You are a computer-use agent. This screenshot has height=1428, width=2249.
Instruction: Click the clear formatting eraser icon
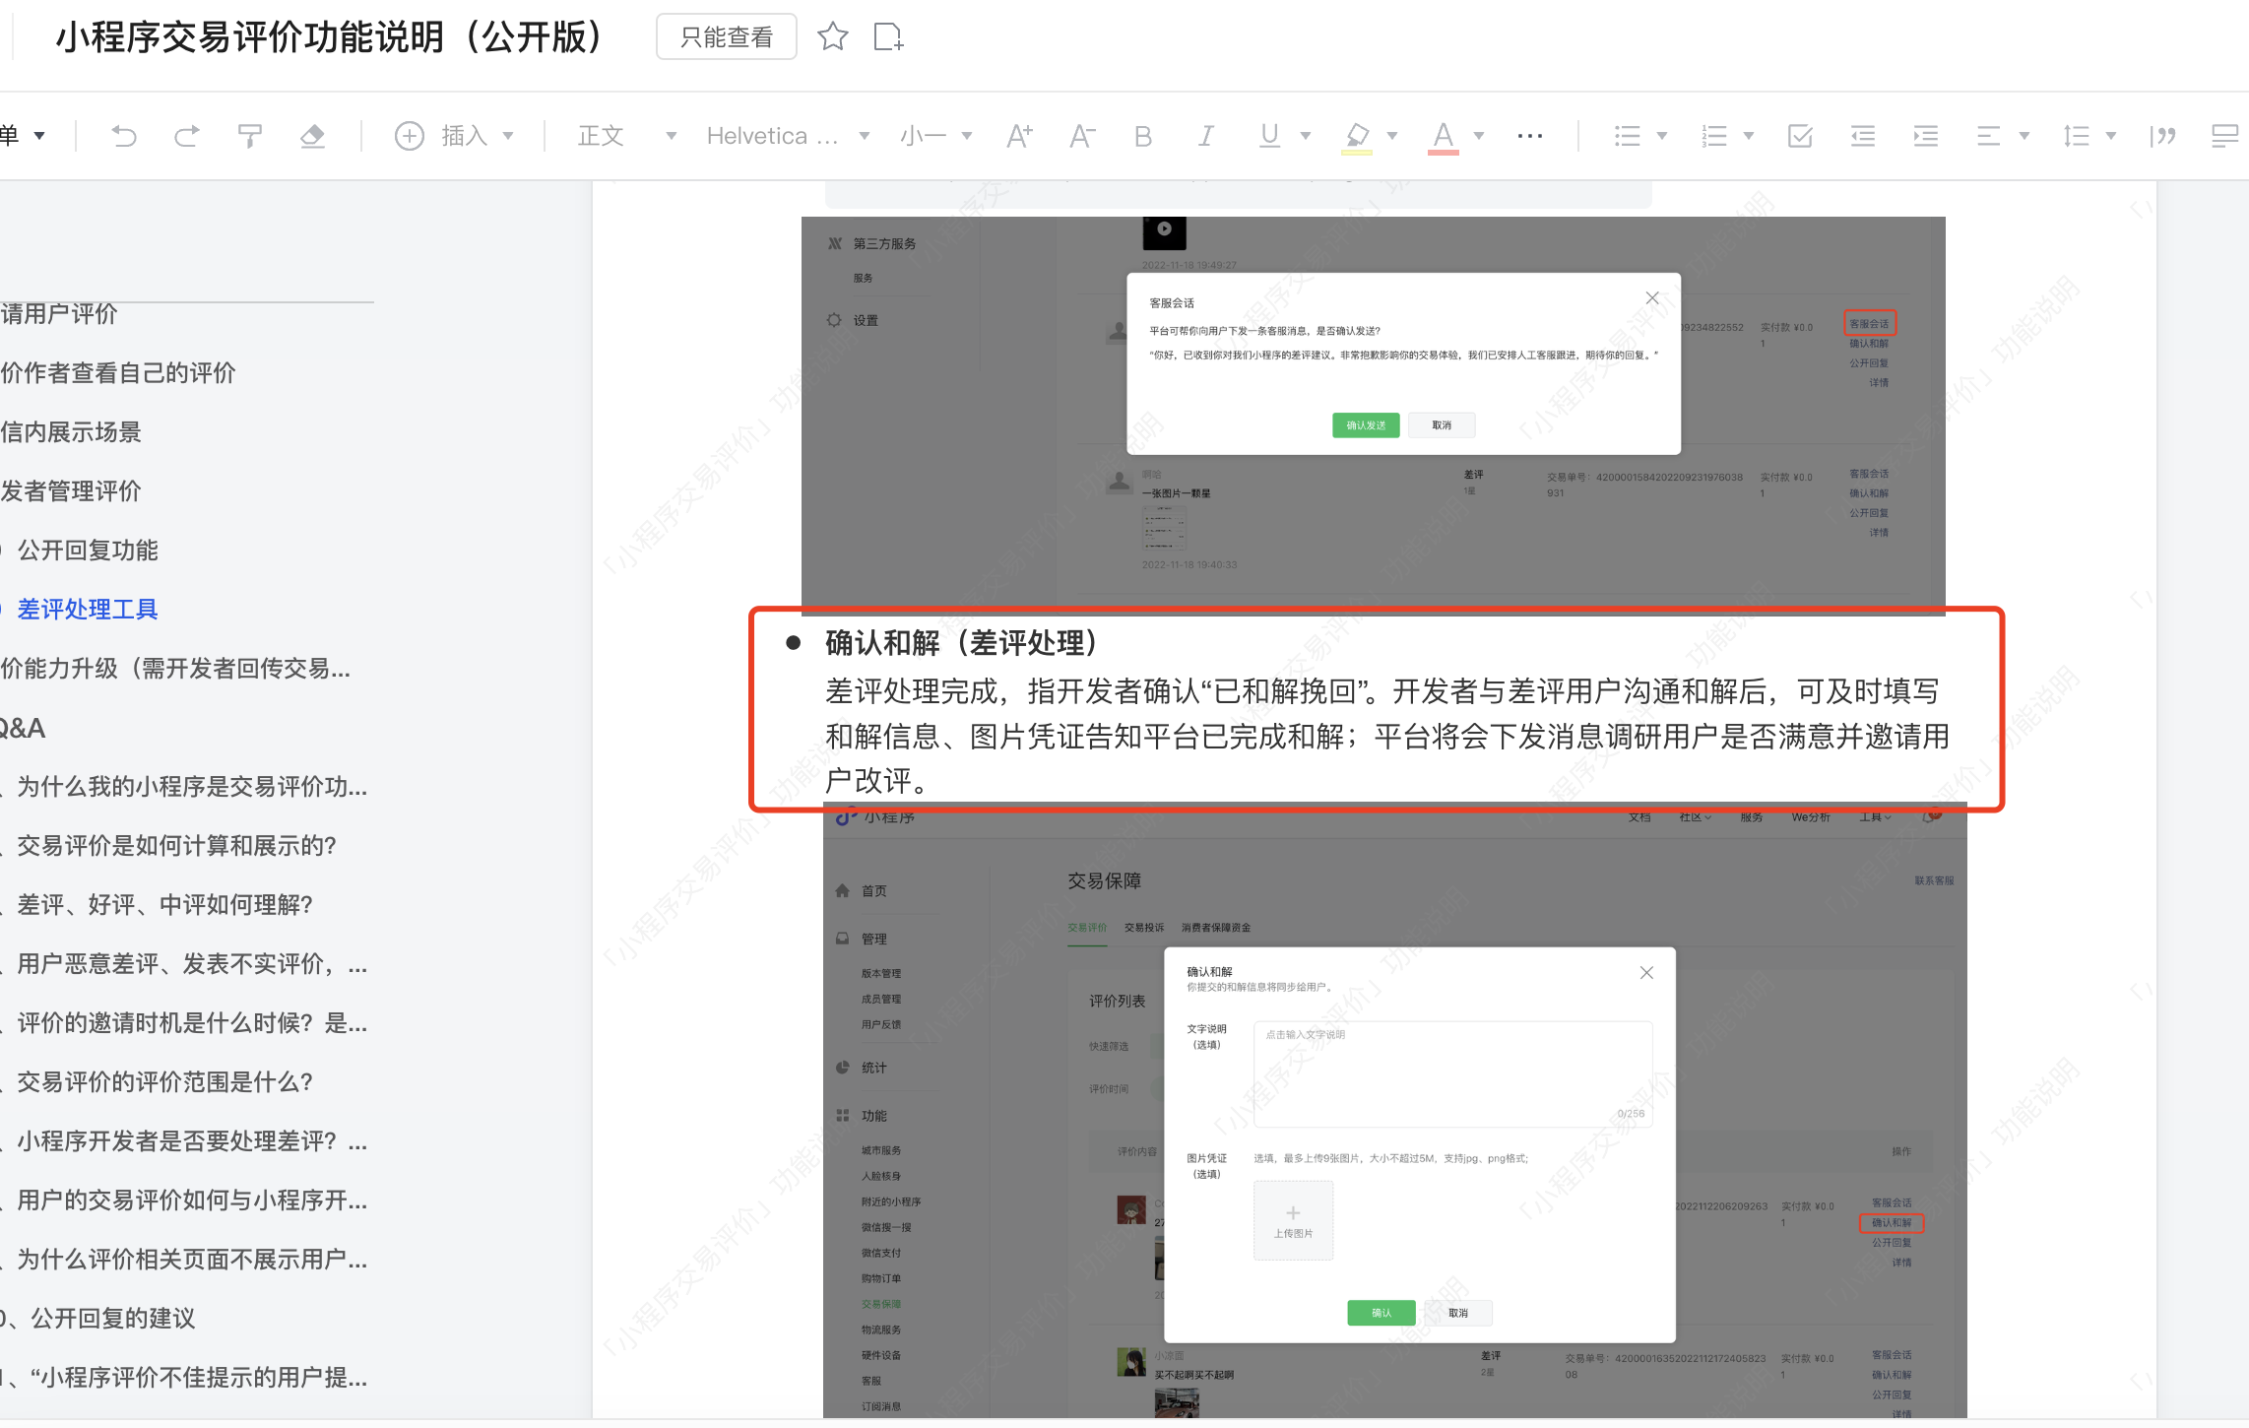[x=313, y=136]
